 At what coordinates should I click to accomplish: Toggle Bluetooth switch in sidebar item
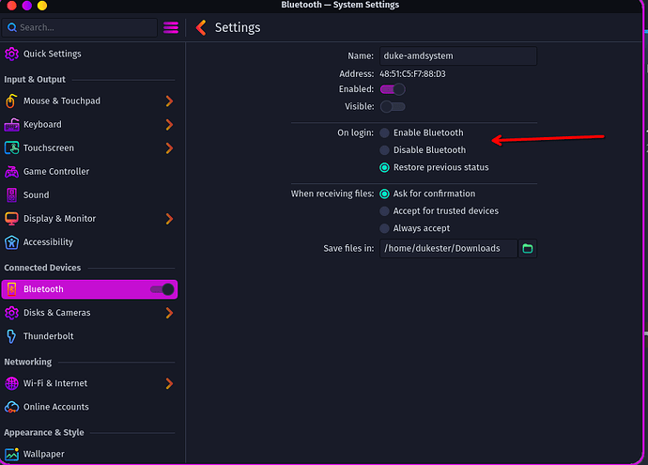click(x=162, y=289)
